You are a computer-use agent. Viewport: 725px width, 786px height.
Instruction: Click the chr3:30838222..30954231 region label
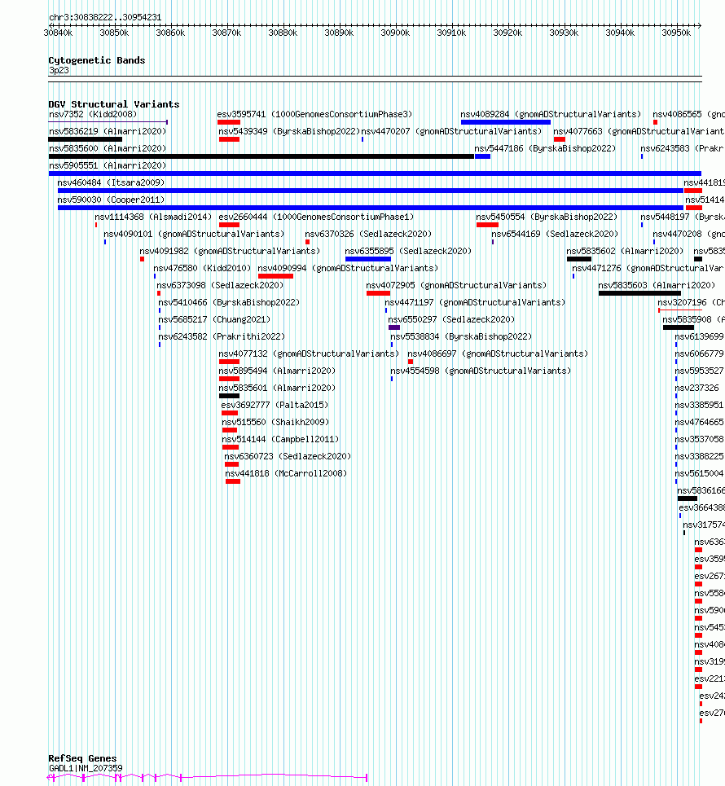105,18
